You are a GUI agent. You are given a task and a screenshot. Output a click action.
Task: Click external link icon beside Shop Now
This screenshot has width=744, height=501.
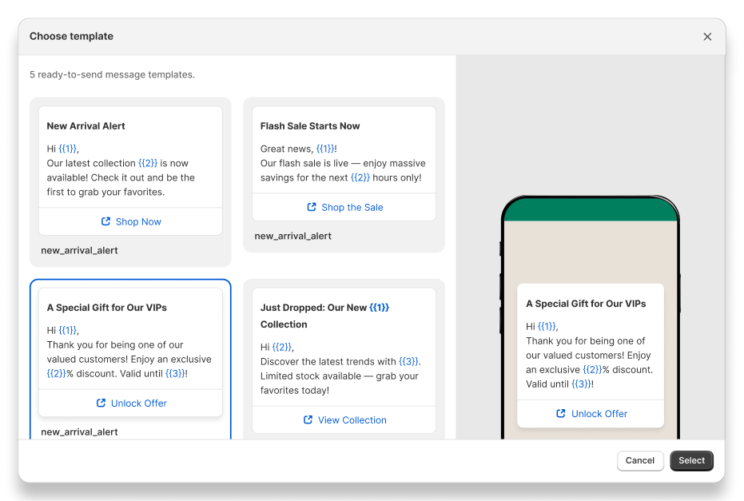tap(105, 221)
